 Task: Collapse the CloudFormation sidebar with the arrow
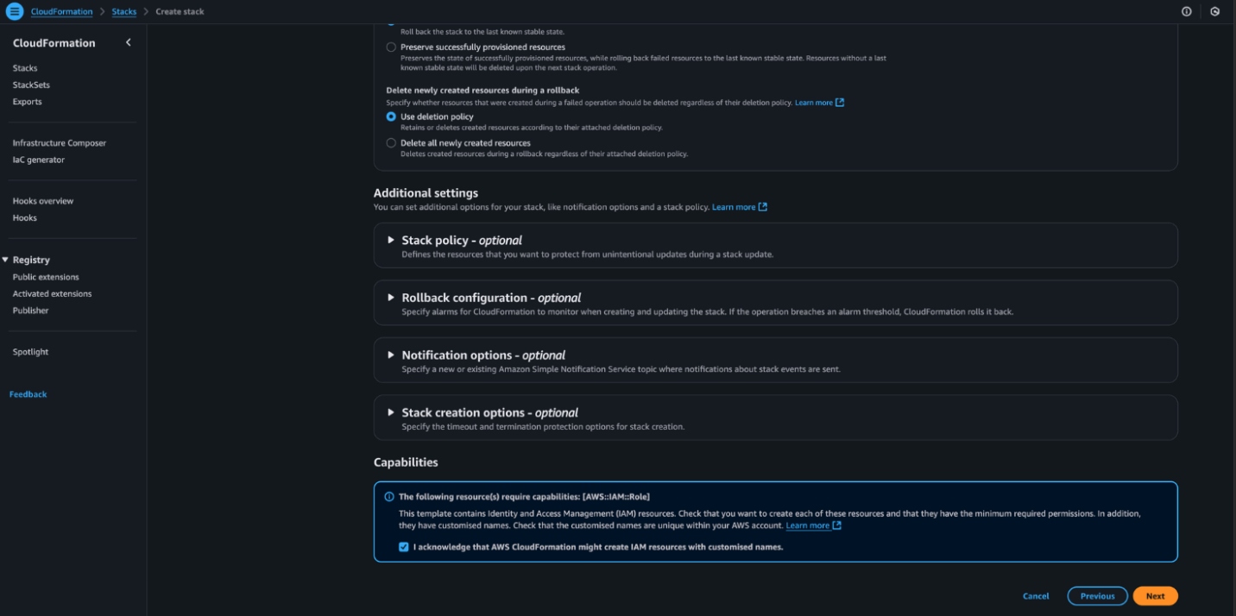click(x=129, y=42)
